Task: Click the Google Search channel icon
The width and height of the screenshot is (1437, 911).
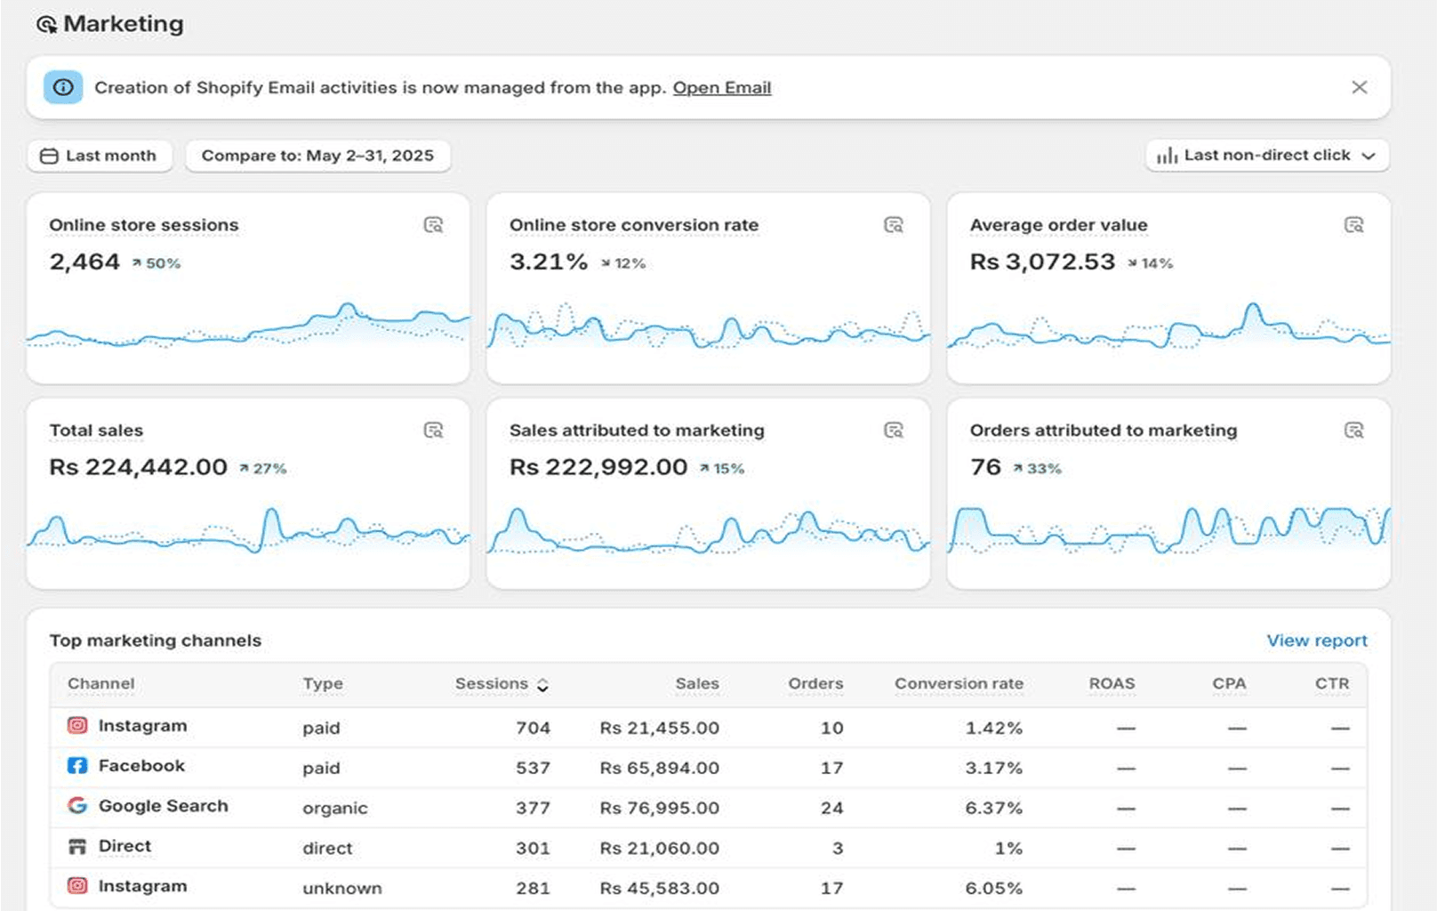Action: coord(78,806)
